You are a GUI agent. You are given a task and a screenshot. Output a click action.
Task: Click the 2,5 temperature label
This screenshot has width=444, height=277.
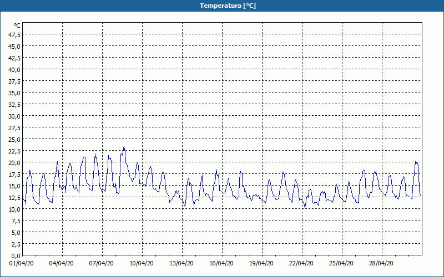click(x=16, y=244)
